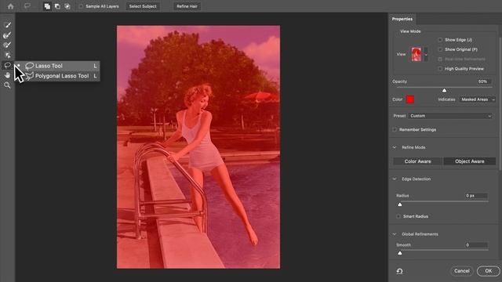Click the Refine Hair button
This screenshot has width=502, height=282.
pyautogui.click(x=187, y=6)
